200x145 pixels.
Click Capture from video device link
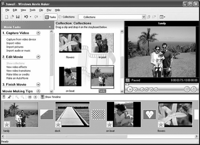coord(21,39)
